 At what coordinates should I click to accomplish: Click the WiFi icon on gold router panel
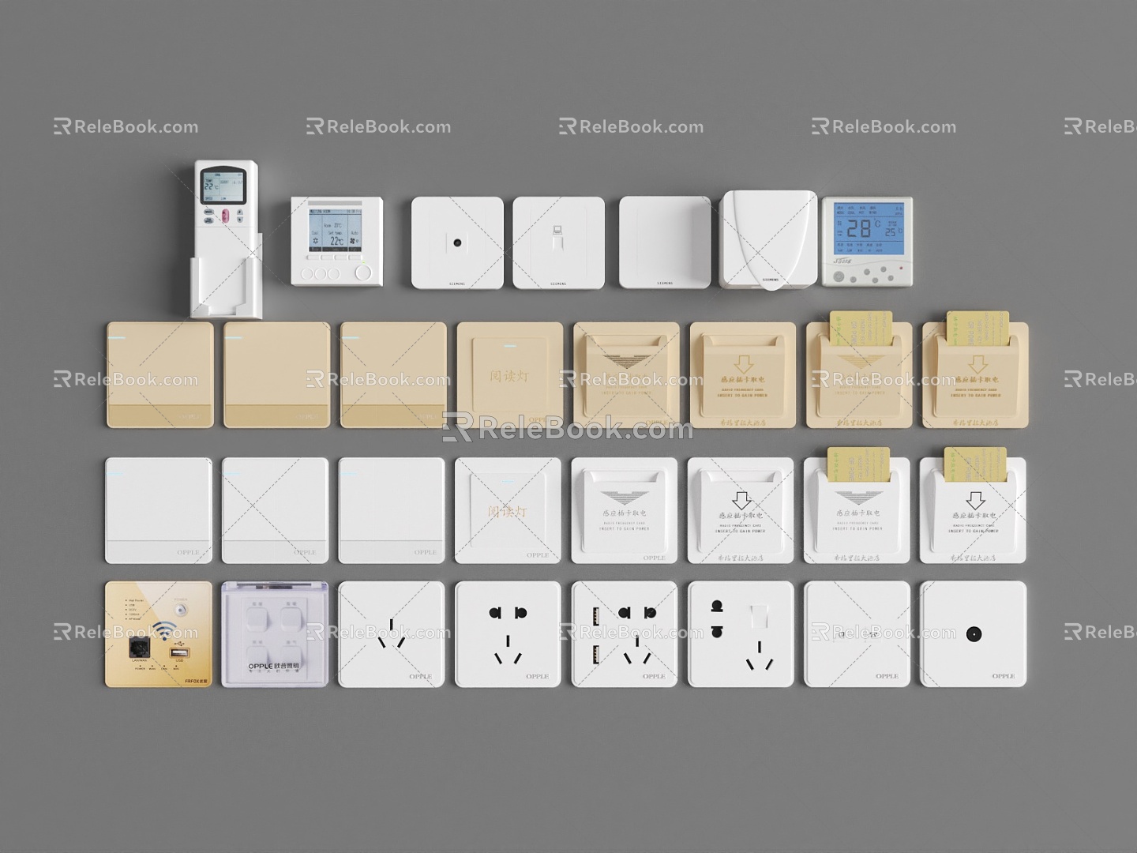point(165,630)
